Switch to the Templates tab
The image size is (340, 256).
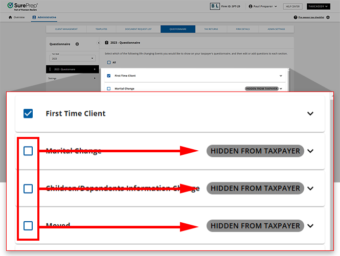[101, 29]
